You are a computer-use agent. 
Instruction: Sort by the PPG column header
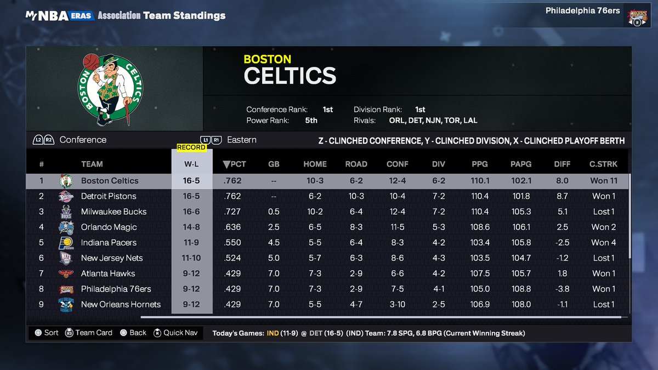(480, 164)
